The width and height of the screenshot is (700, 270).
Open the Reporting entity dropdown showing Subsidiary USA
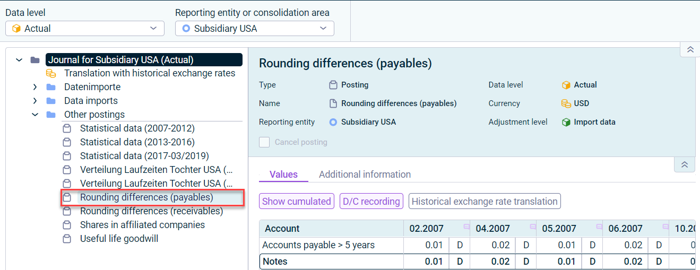[255, 29]
